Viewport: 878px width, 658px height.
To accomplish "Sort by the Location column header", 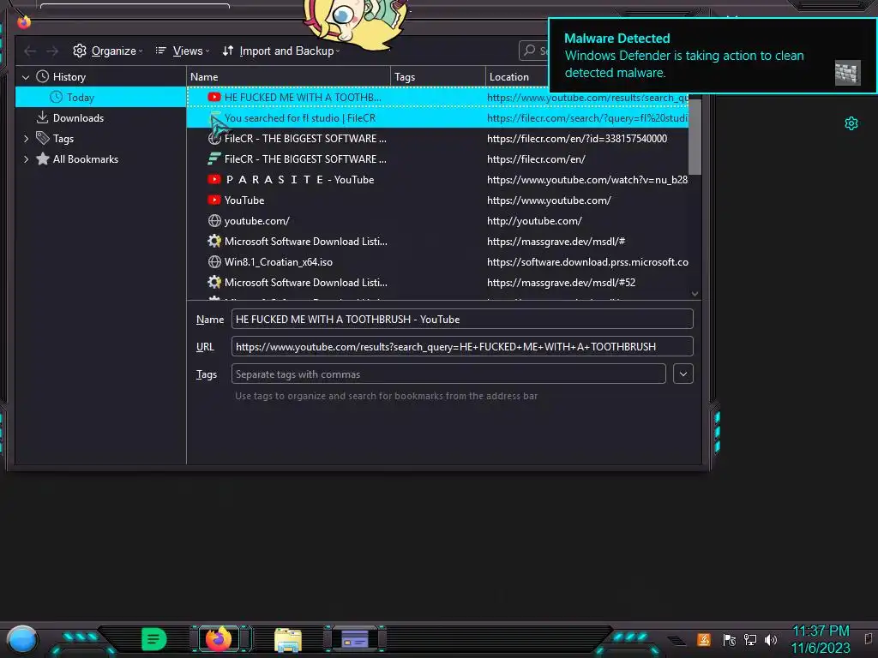I will tap(517, 76).
